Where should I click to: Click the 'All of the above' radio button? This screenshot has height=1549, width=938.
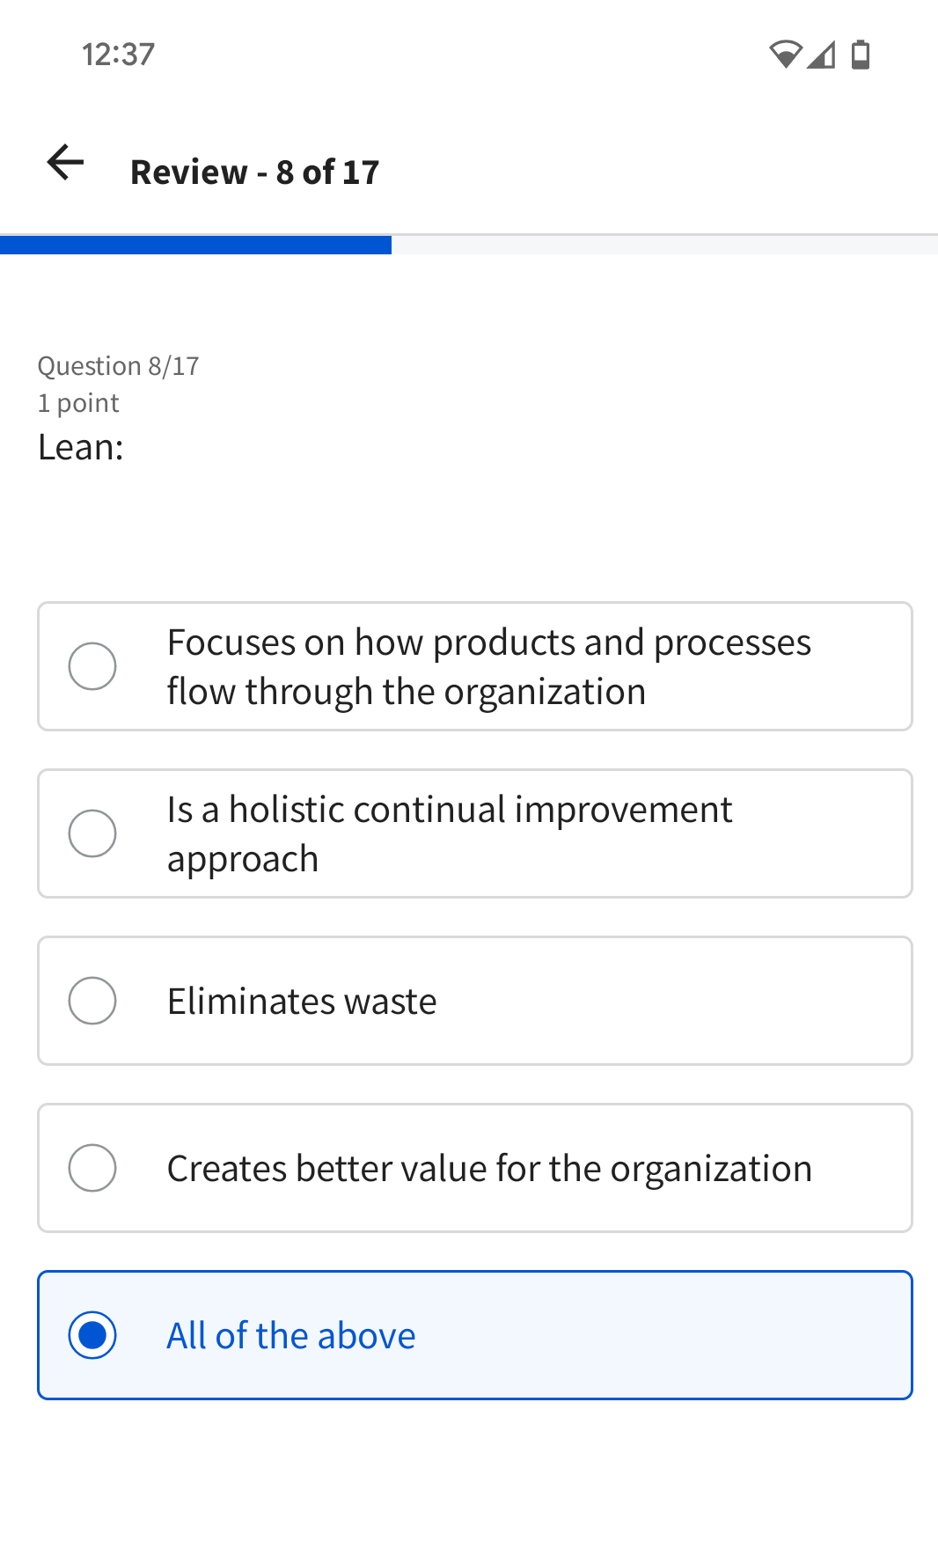tap(92, 1335)
